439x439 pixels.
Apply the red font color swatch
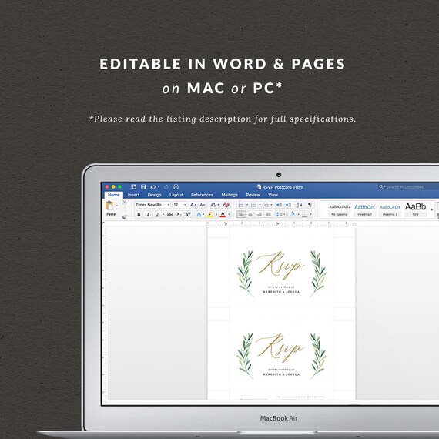coord(223,214)
